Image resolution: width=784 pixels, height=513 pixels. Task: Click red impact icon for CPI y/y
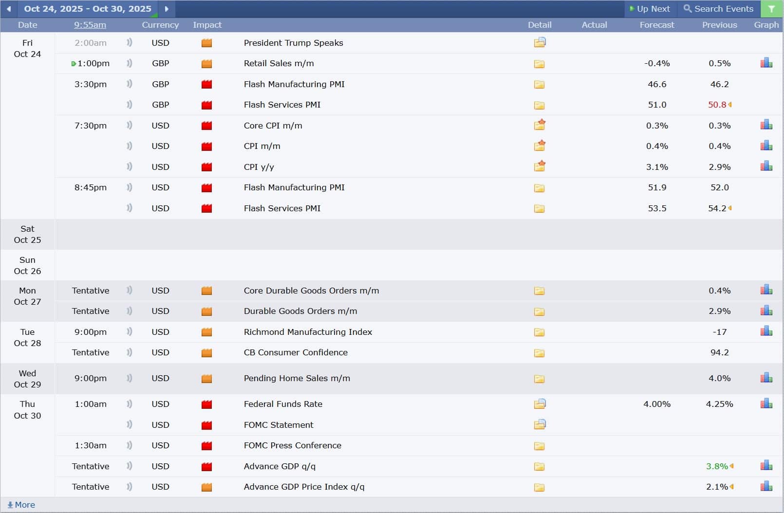(x=206, y=167)
